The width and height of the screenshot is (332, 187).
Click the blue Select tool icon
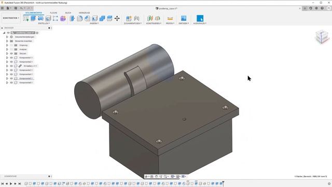click(x=200, y=18)
